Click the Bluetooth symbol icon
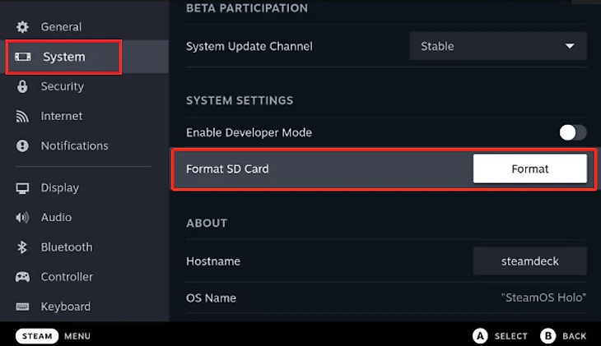 click(22, 247)
